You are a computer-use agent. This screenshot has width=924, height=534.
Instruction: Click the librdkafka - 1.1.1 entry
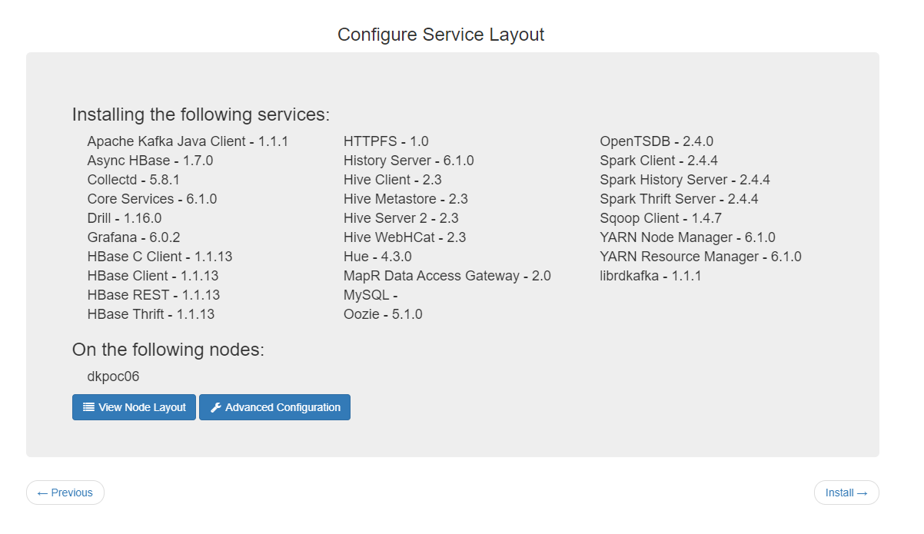click(650, 276)
